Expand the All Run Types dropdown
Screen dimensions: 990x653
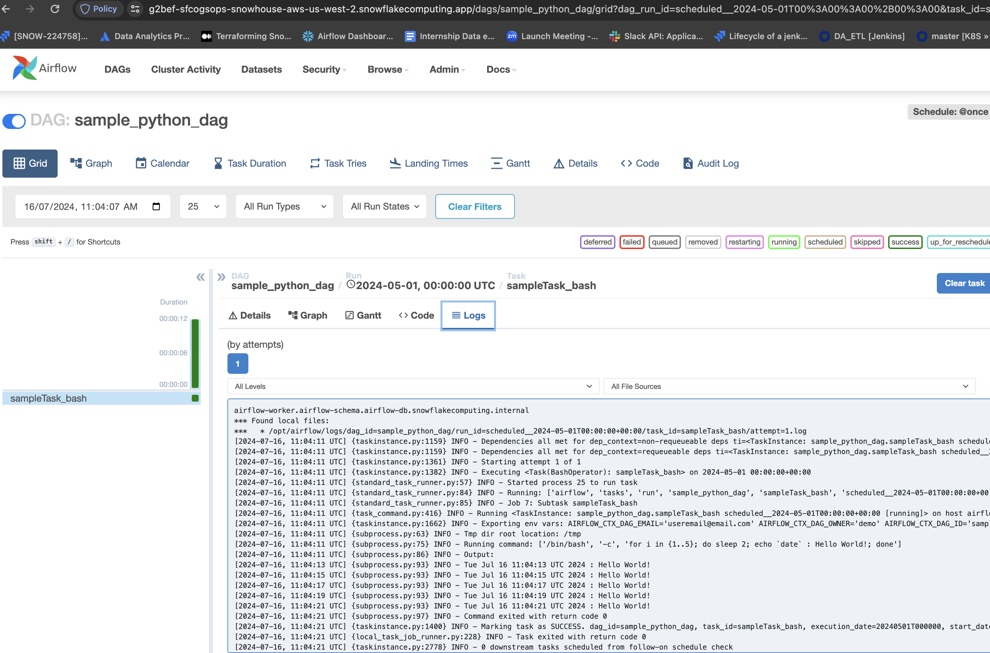click(x=284, y=206)
